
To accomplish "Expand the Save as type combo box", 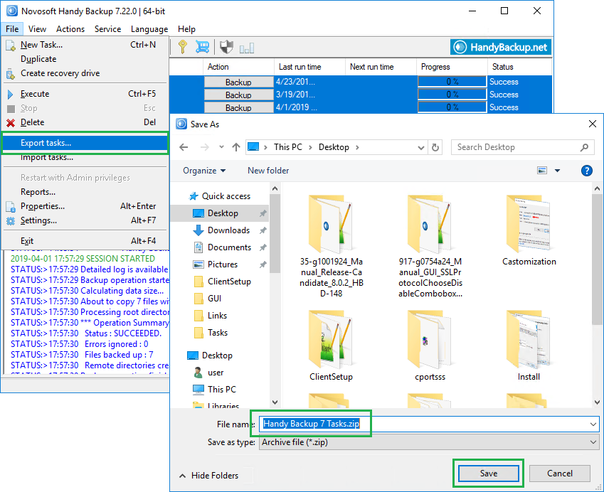I will (x=593, y=442).
